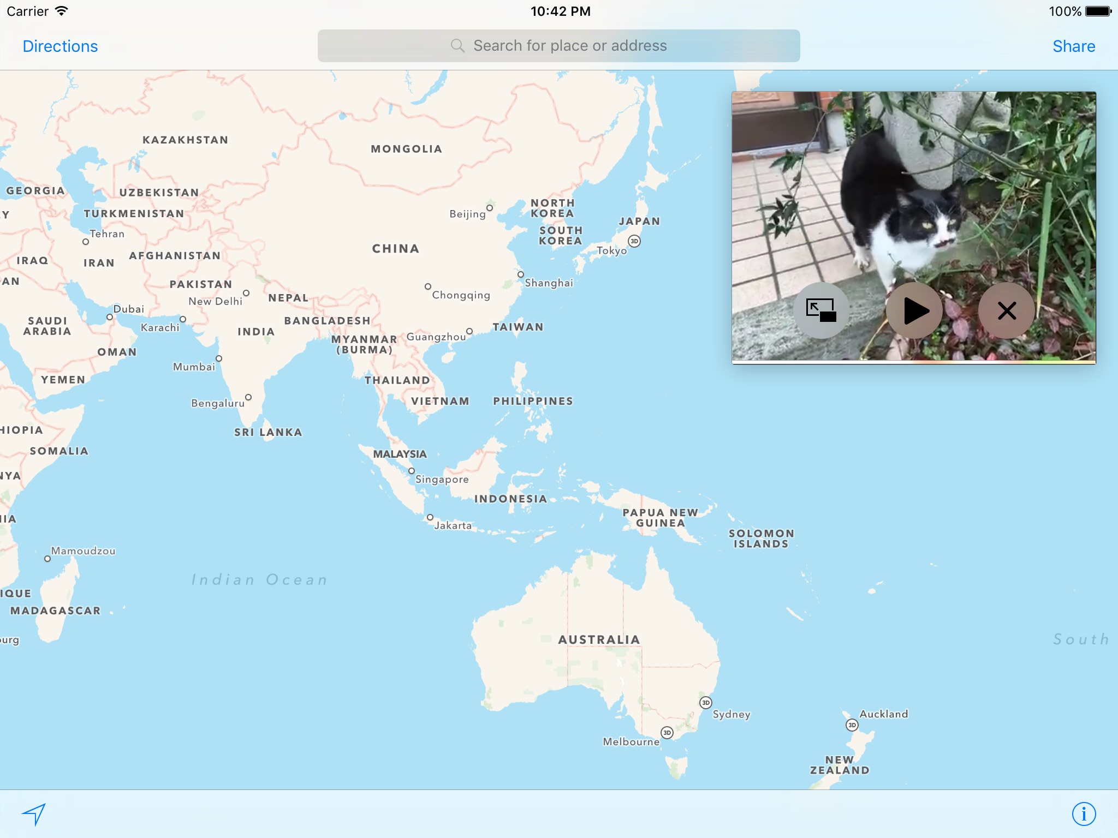Select the Beijing city marker
This screenshot has height=838, width=1118.
(x=490, y=208)
